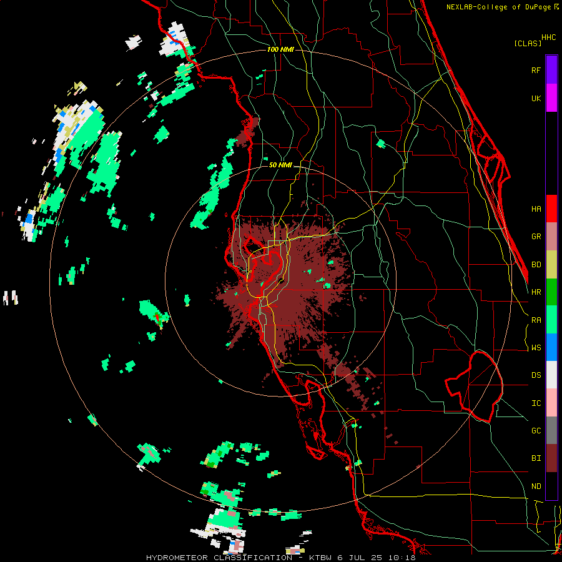Image resolution: width=562 pixels, height=562 pixels.
Task: Click the ND black legend swatch
Action: click(551, 486)
